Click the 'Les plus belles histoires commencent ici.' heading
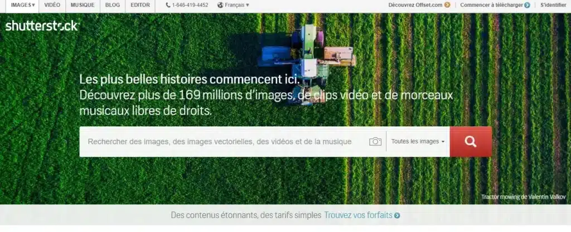571x232 pixels. (x=191, y=79)
